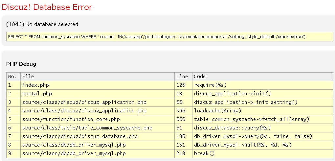Select the index.php file cell
Screen dimensions: 335x161
coord(98,85)
